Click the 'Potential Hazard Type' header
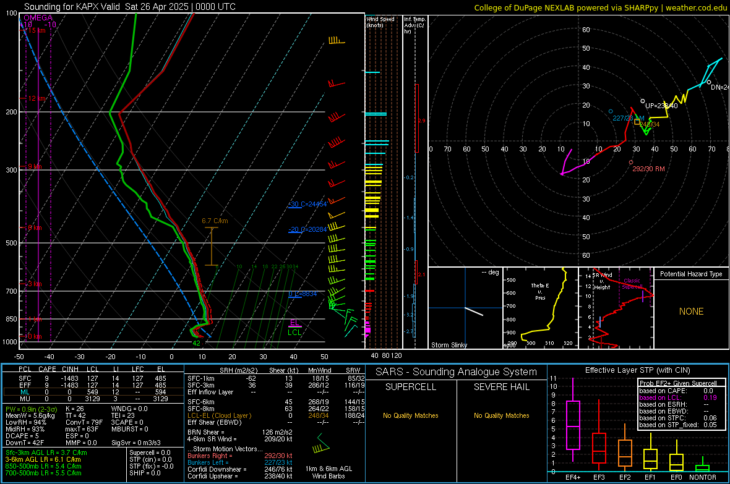 point(691,274)
